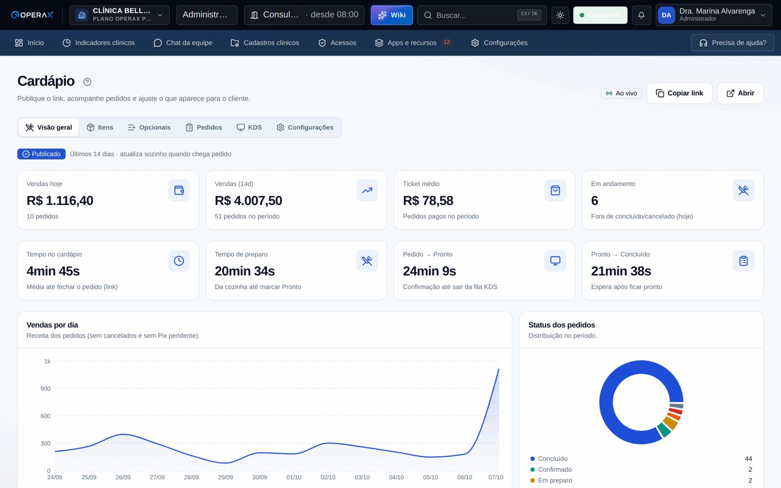The image size is (781, 488).
Task: Open Configurações in top navigation
Action: point(499,43)
